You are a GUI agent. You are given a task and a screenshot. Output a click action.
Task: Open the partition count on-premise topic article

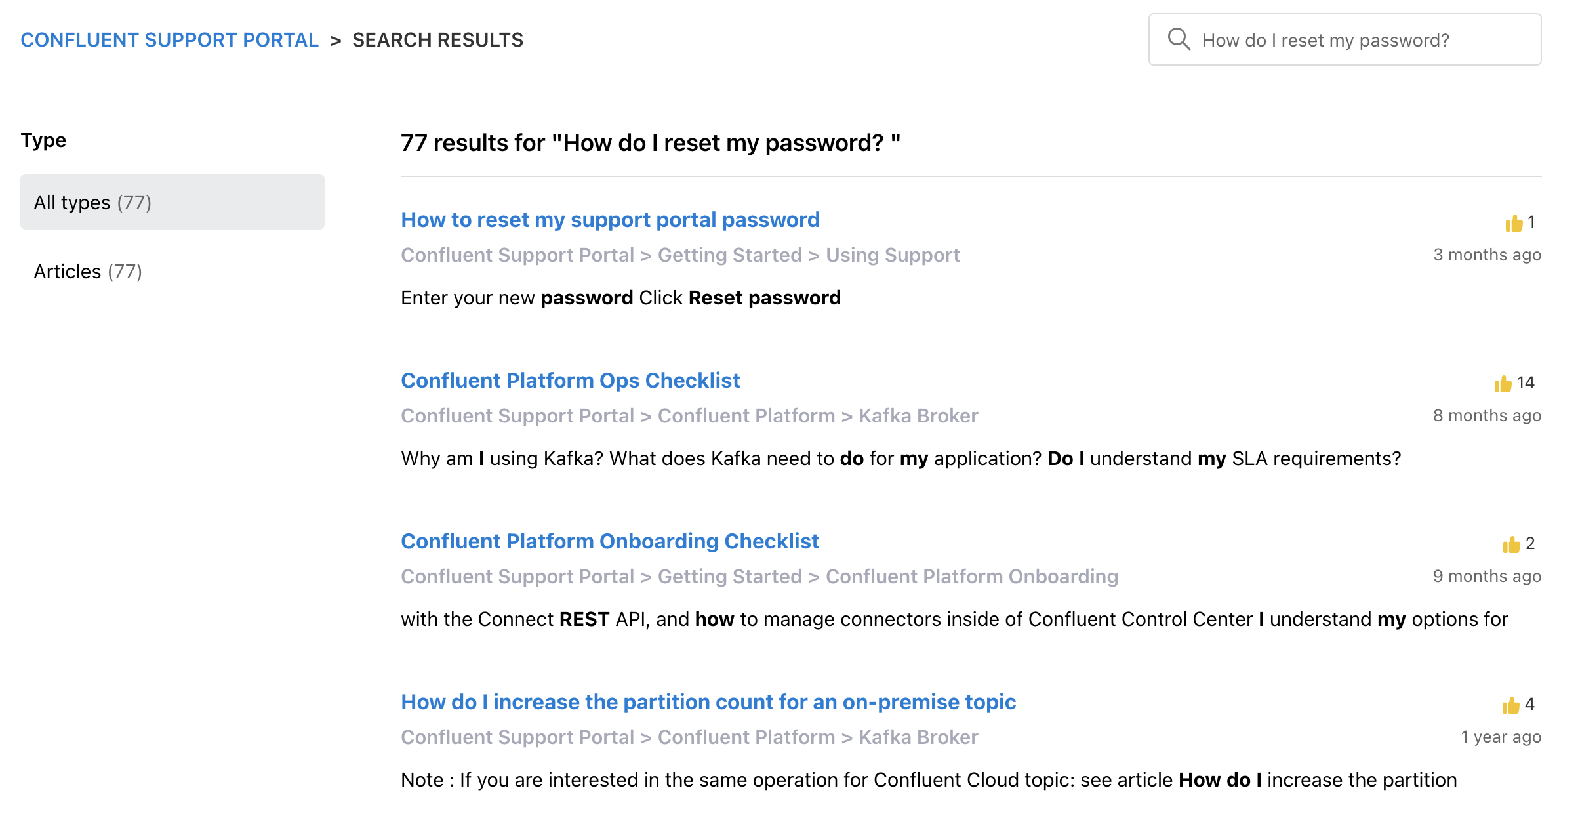[x=708, y=702]
